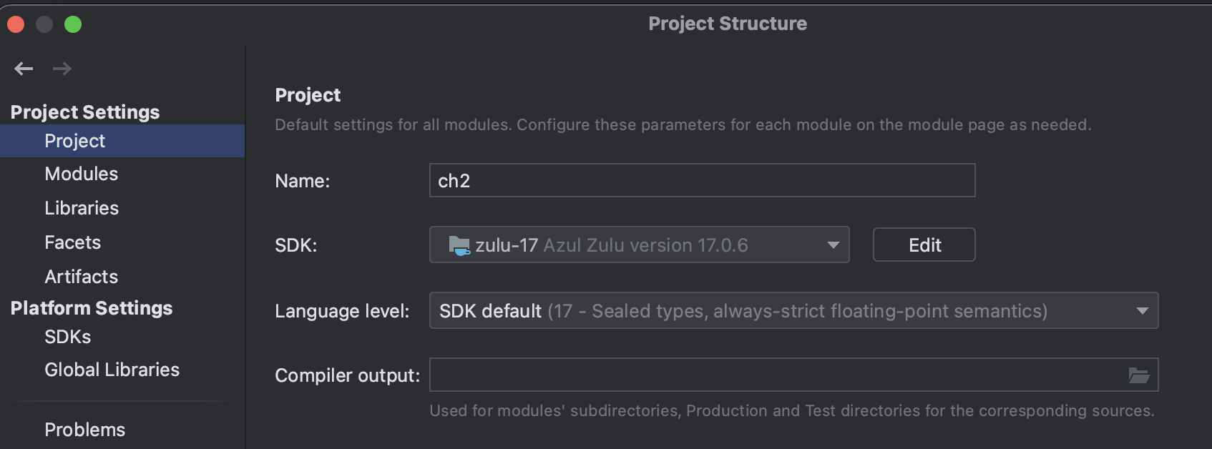1212x449 pixels.
Task: Click the project Name text field
Action: click(x=701, y=181)
